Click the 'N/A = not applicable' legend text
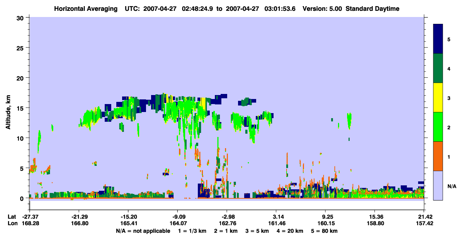 (143, 231)
